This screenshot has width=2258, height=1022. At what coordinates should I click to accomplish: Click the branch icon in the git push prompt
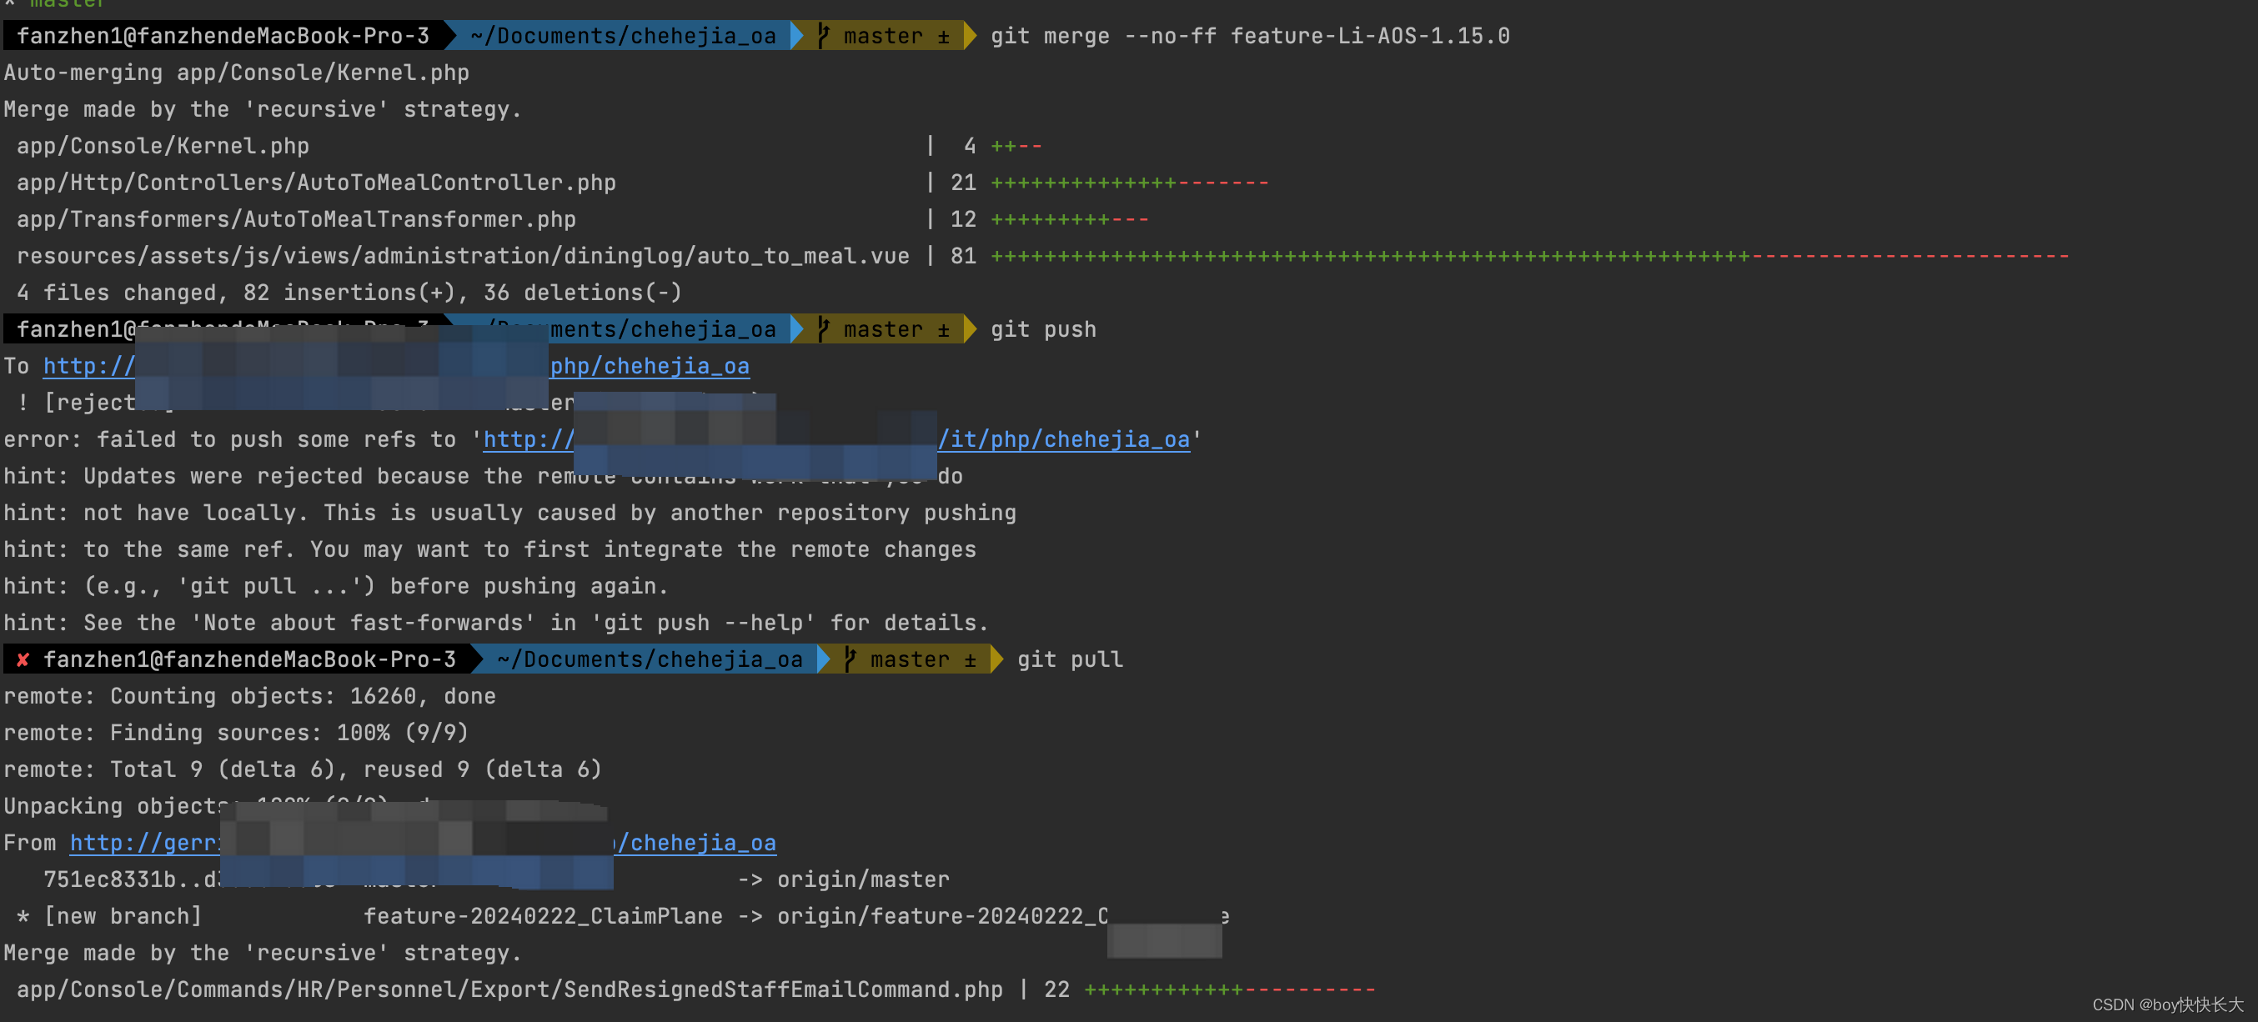pyautogui.click(x=823, y=328)
